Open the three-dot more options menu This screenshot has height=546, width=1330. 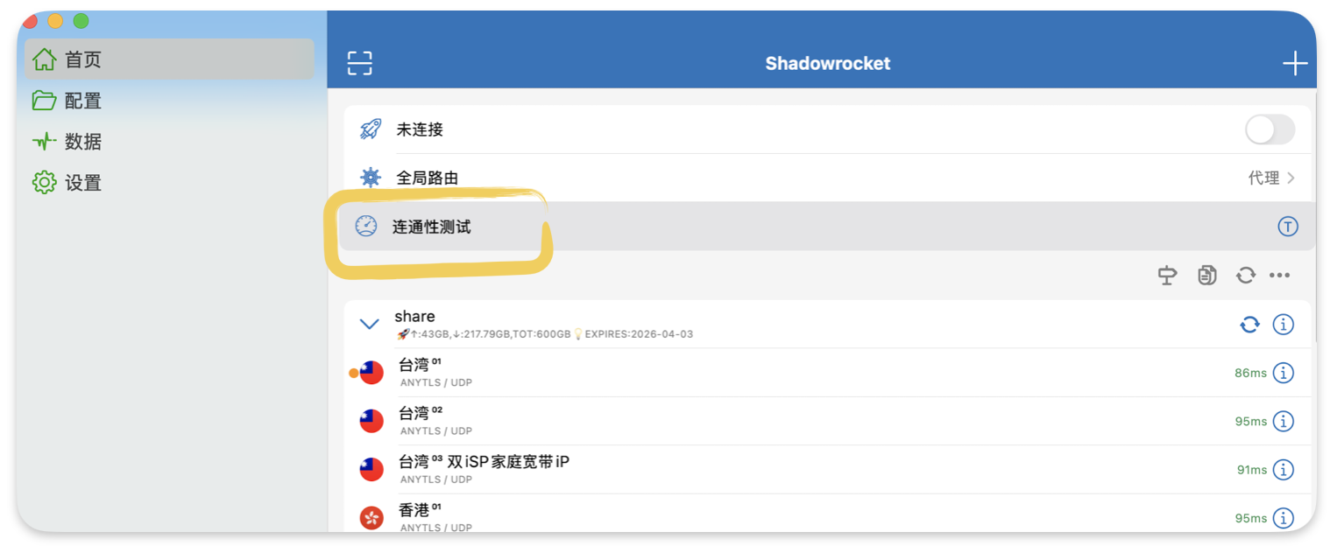pos(1279,276)
